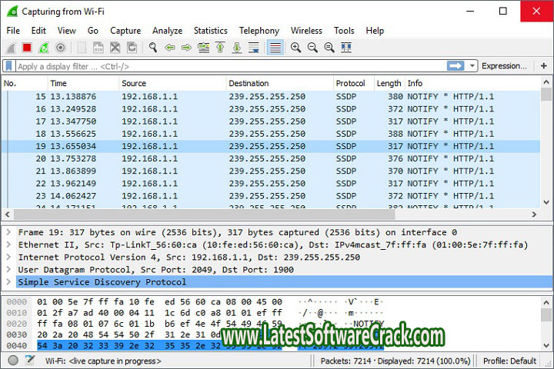Expand the Frame 19 details row
The height and width of the screenshot is (369, 554).
(x=8, y=232)
